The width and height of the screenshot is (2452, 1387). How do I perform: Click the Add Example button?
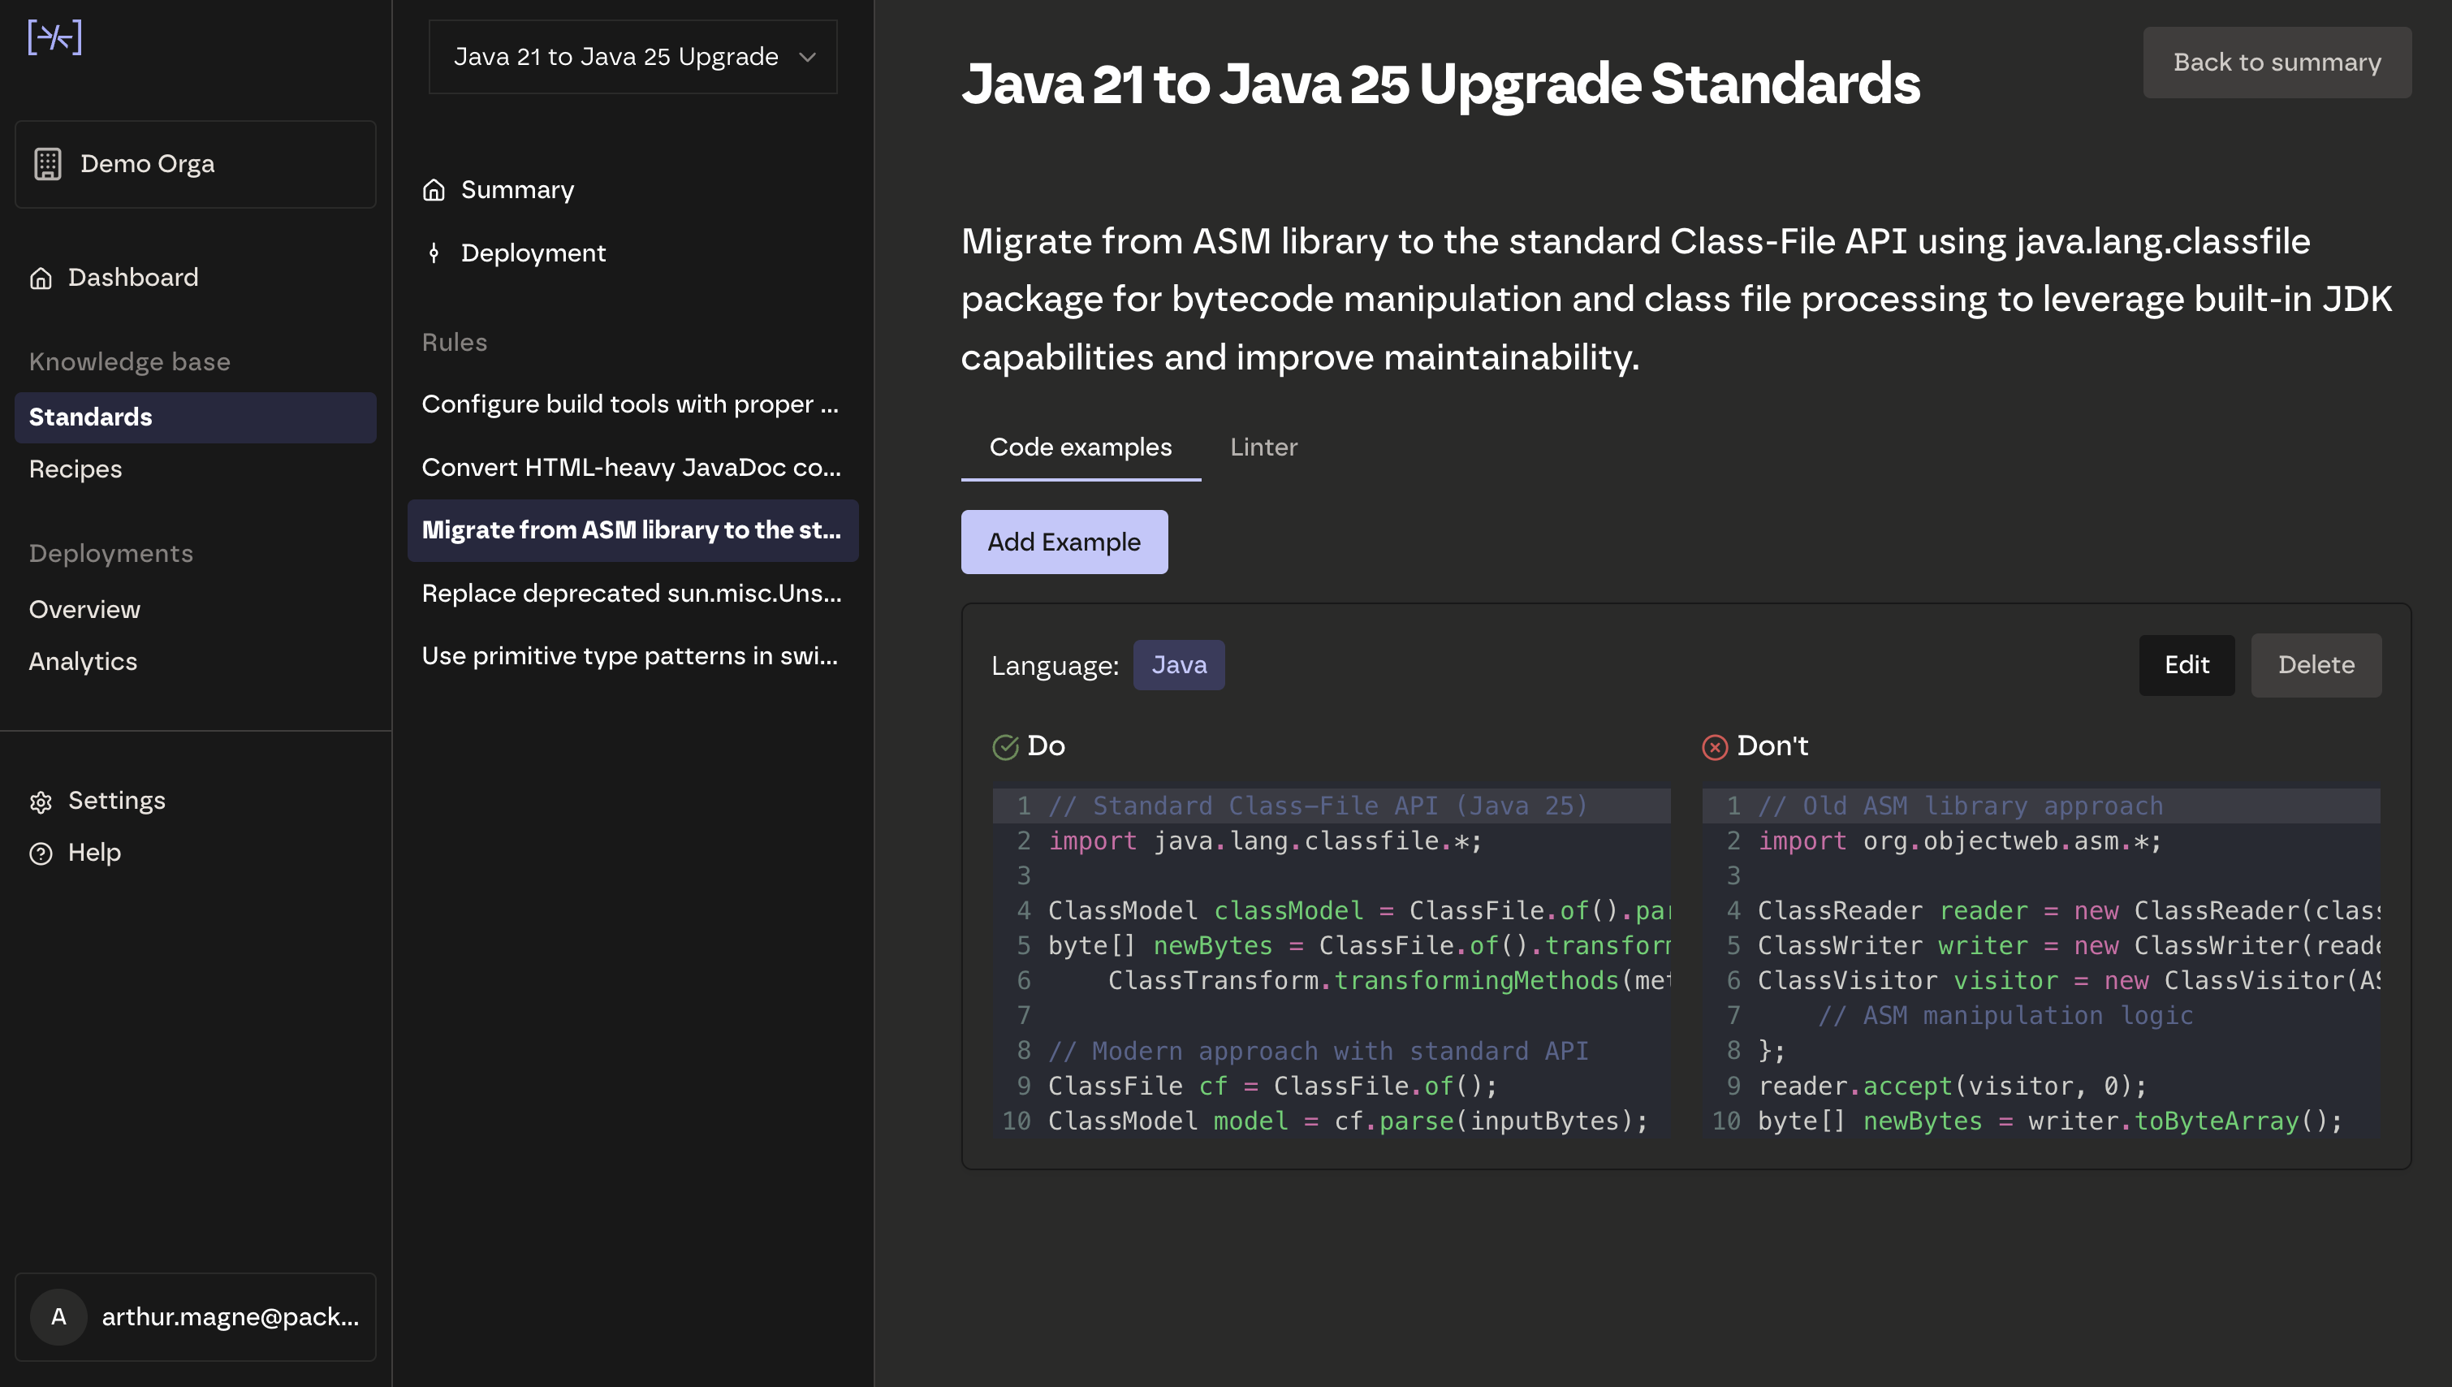click(x=1064, y=541)
